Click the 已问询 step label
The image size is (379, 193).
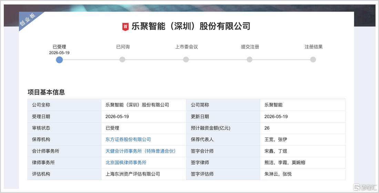click(x=123, y=47)
